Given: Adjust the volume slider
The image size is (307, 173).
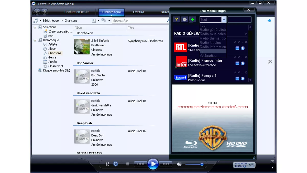Looking at the screenshot, I should pyautogui.click(x=194, y=164).
